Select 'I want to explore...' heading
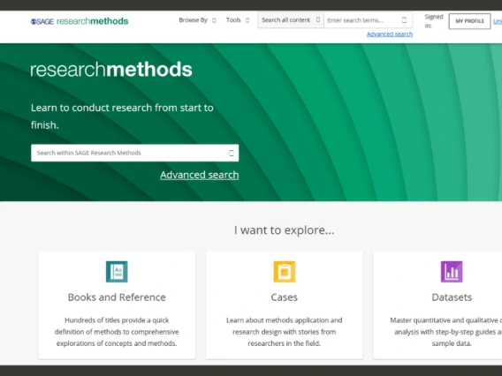Viewport: 502px width, 376px height. (x=285, y=230)
